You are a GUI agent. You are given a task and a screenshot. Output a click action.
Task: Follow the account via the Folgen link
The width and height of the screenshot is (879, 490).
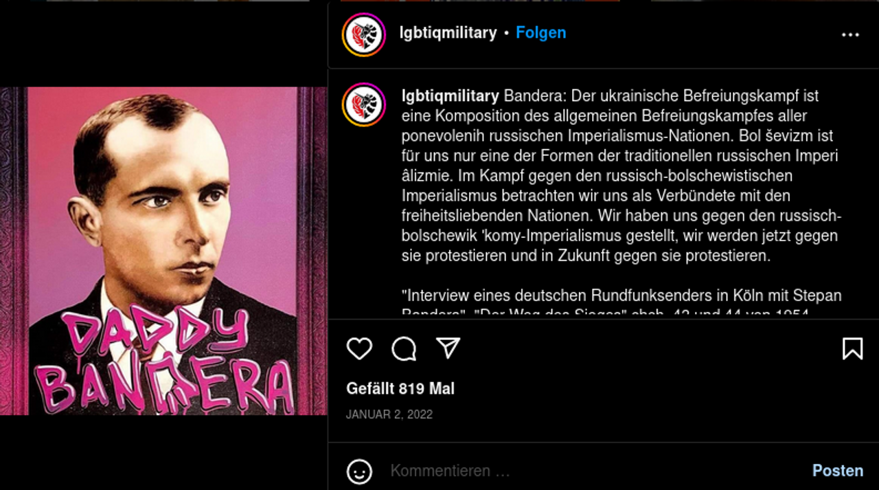pos(541,32)
